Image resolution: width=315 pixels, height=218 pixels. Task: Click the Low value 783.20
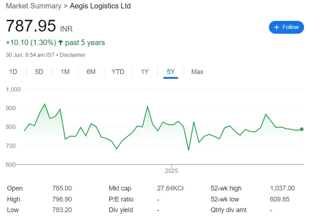(62, 210)
